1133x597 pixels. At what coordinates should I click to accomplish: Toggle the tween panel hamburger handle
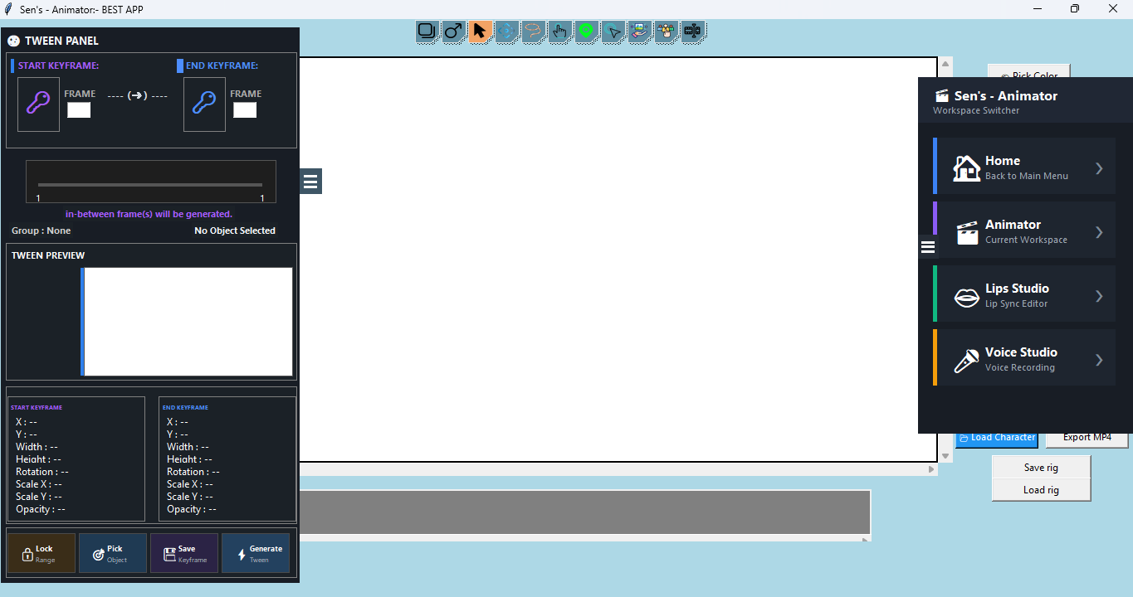[310, 181]
